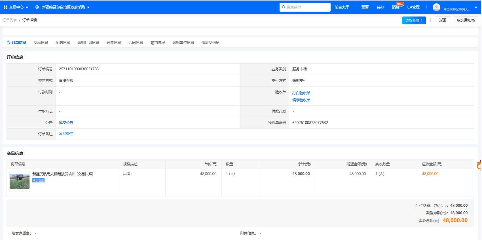The height and width of the screenshot is (240, 482).
Task: Open CA管理 in the top bar
Action: (413, 7)
